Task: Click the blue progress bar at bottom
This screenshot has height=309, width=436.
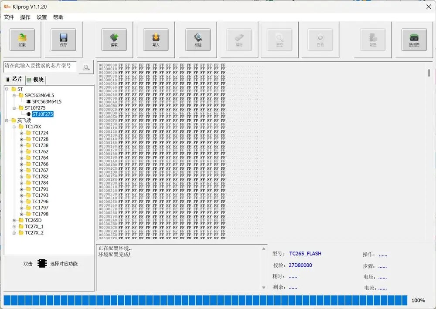Action: coord(205,300)
